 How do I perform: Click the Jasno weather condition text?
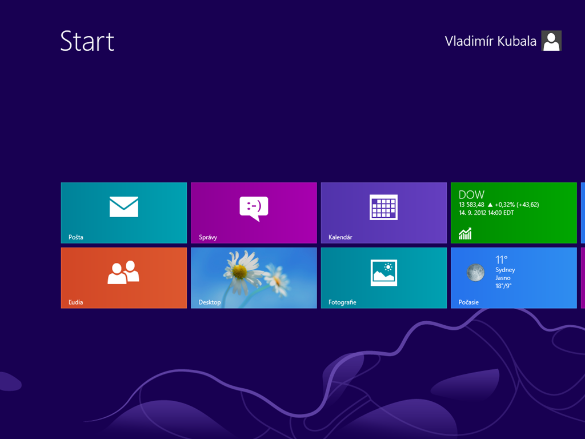pos(503,278)
